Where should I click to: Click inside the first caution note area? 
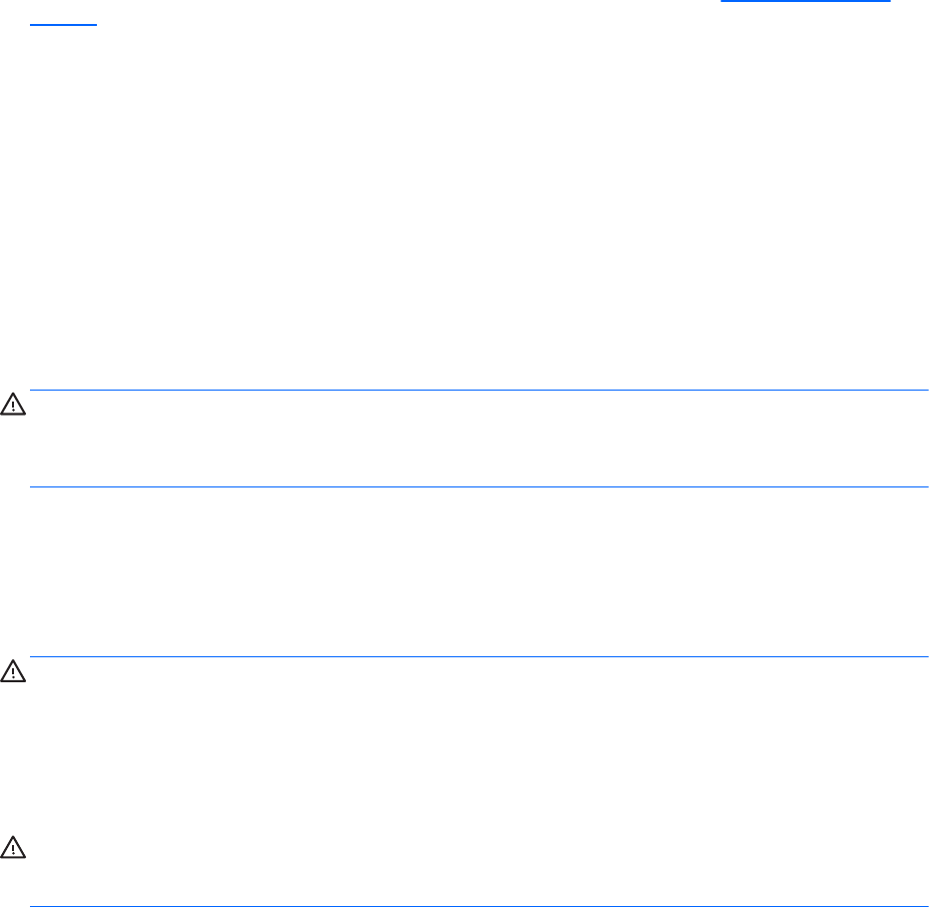tap(479, 438)
